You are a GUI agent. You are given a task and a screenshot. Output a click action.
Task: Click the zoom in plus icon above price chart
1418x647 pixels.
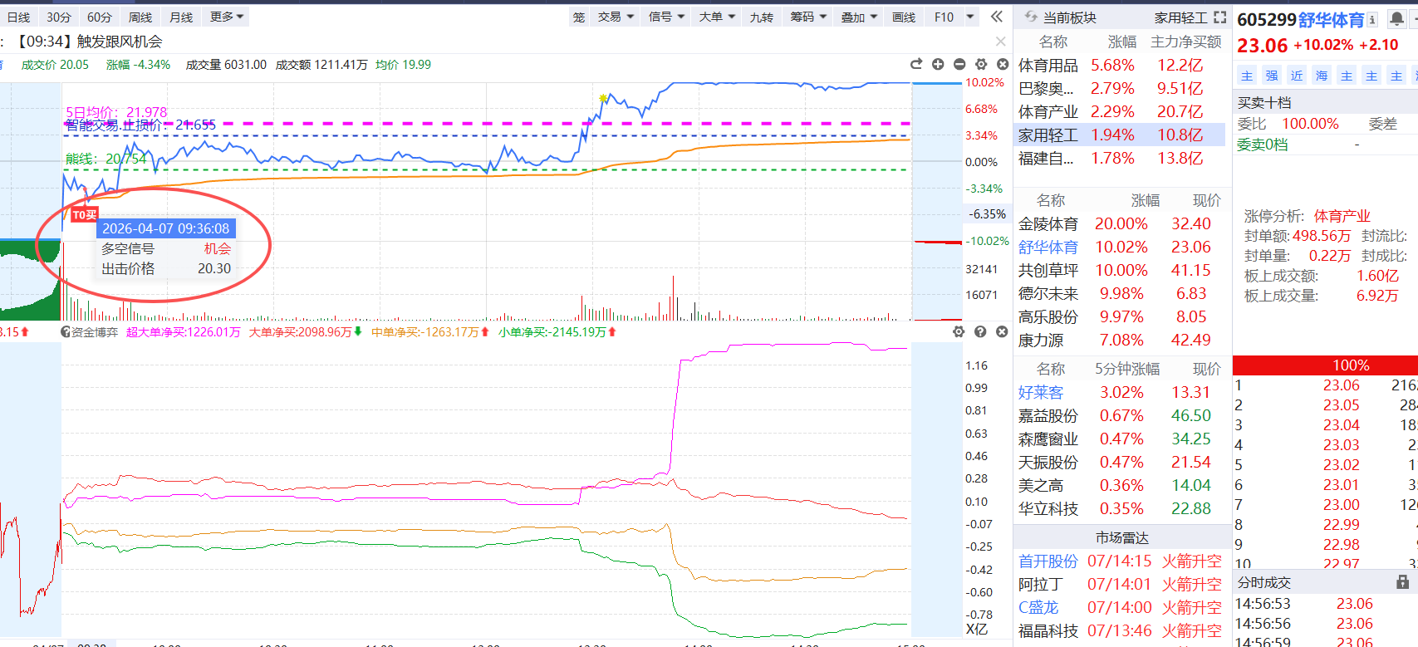pos(938,65)
